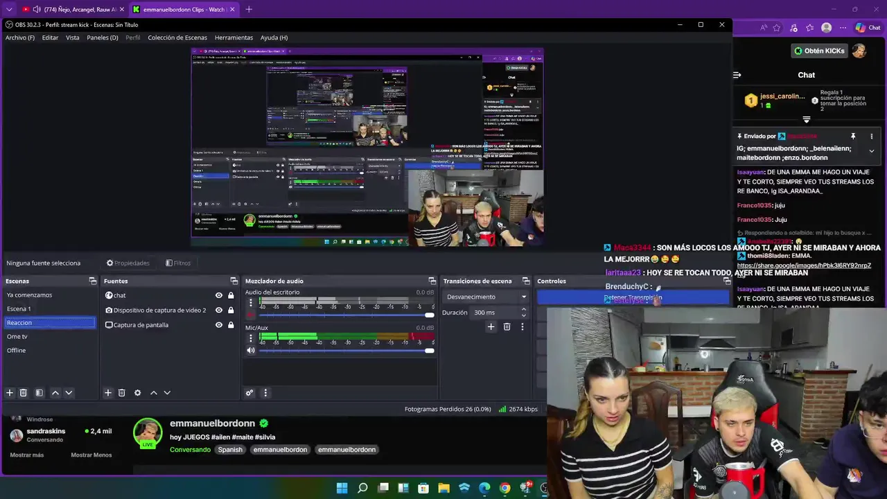Open a new browser tab
Screen dimensions: 887x499
(x=249, y=9)
